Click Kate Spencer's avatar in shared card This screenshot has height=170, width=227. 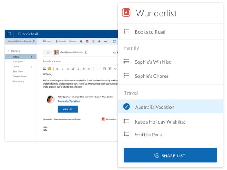pyautogui.click(x=50, y=99)
